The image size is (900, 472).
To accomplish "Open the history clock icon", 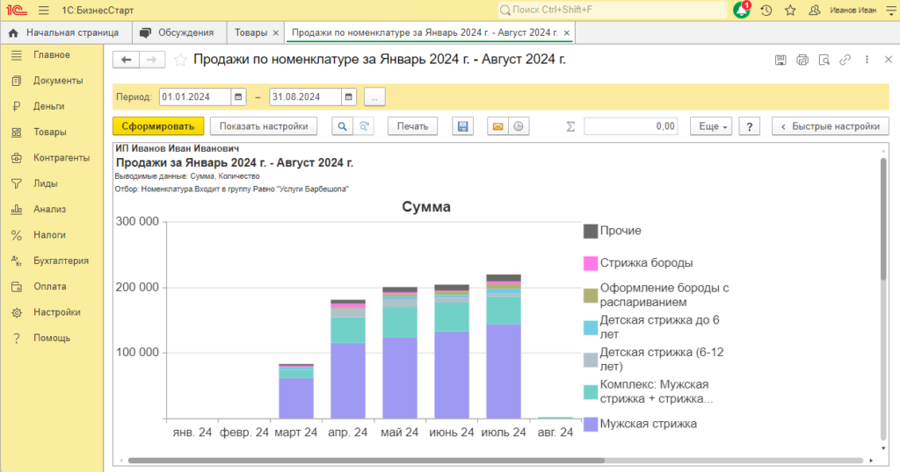I will (x=766, y=11).
